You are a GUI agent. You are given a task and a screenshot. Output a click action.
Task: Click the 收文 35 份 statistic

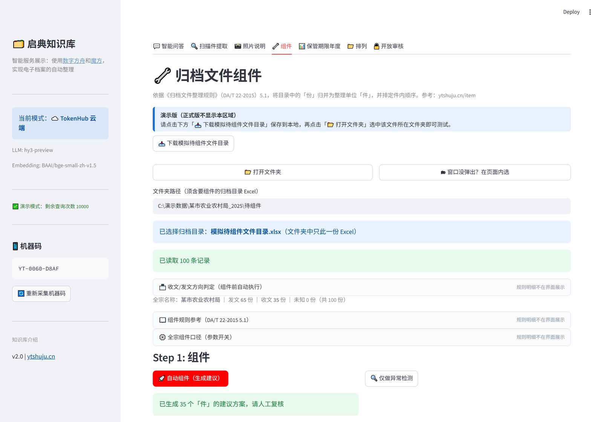(273, 300)
